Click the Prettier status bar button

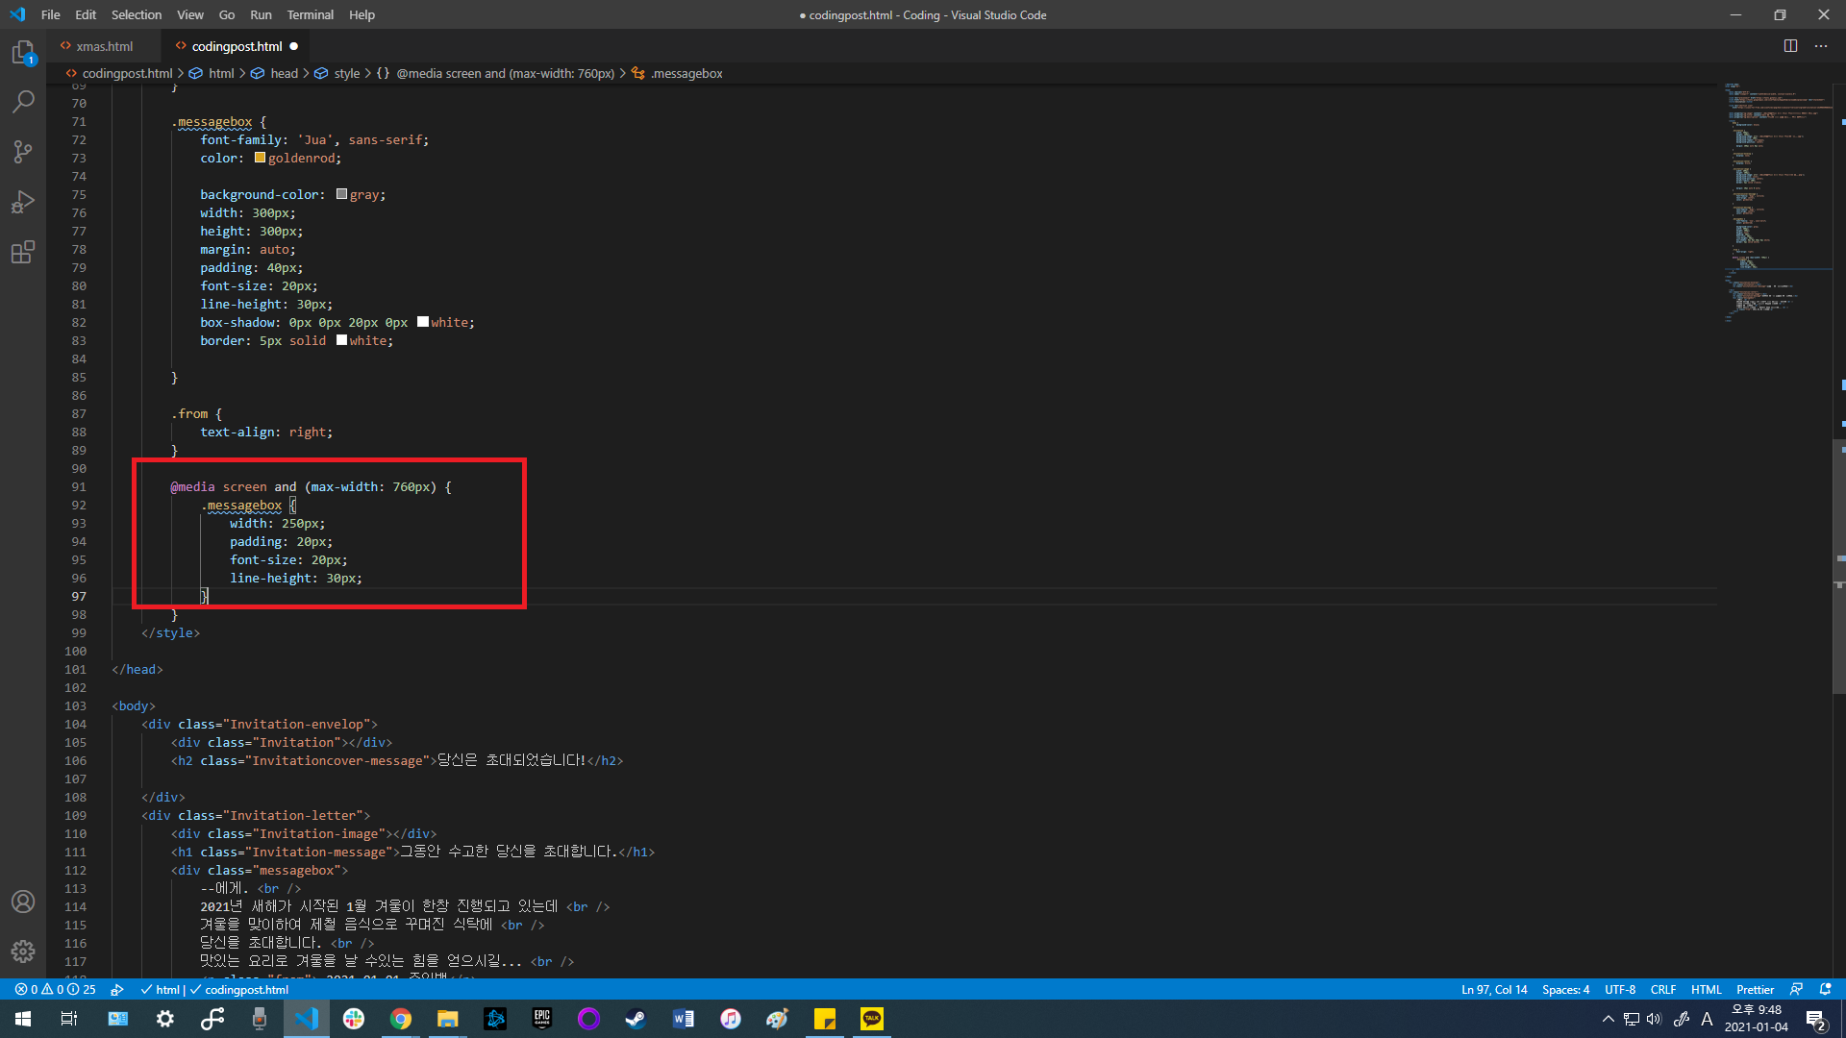1755,989
